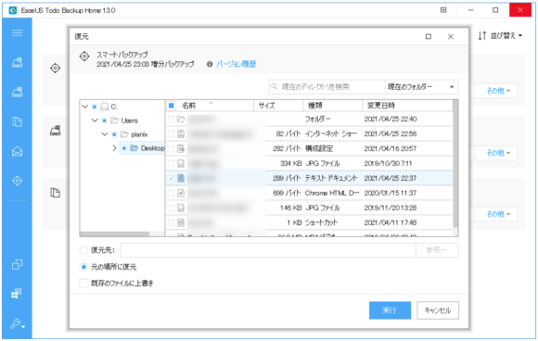Open the first その他 dropdown in main window
The height and width of the screenshot is (341, 538).
(498, 91)
